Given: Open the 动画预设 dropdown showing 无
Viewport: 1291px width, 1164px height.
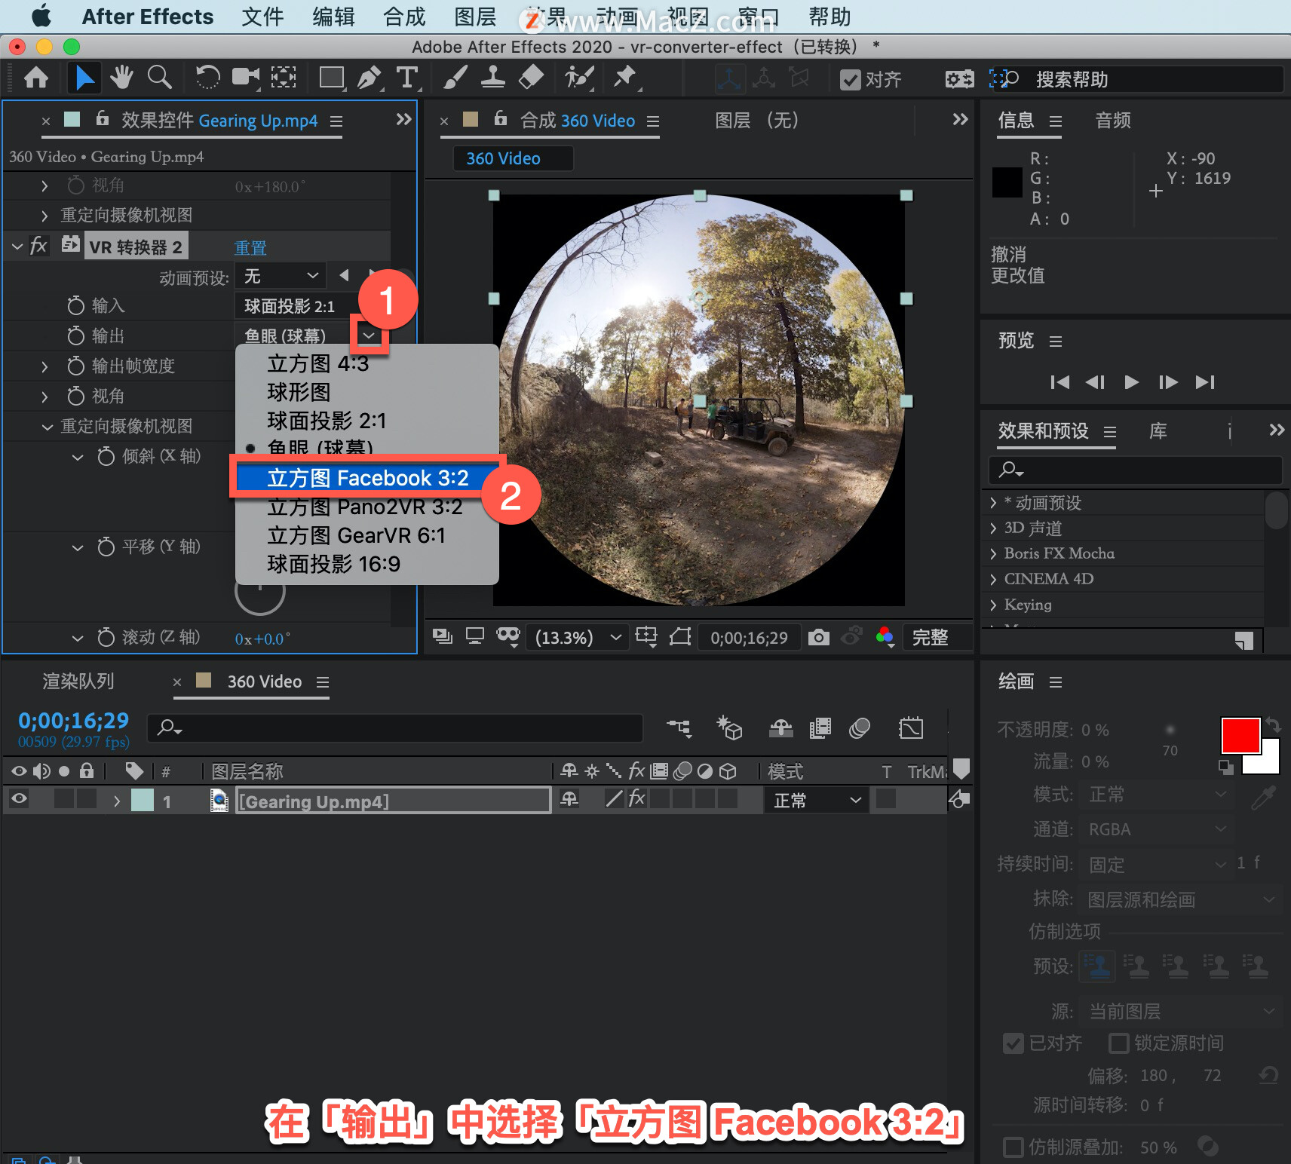Looking at the screenshot, I should (281, 276).
